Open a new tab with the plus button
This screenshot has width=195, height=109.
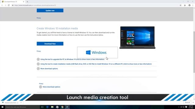coord(27,2)
